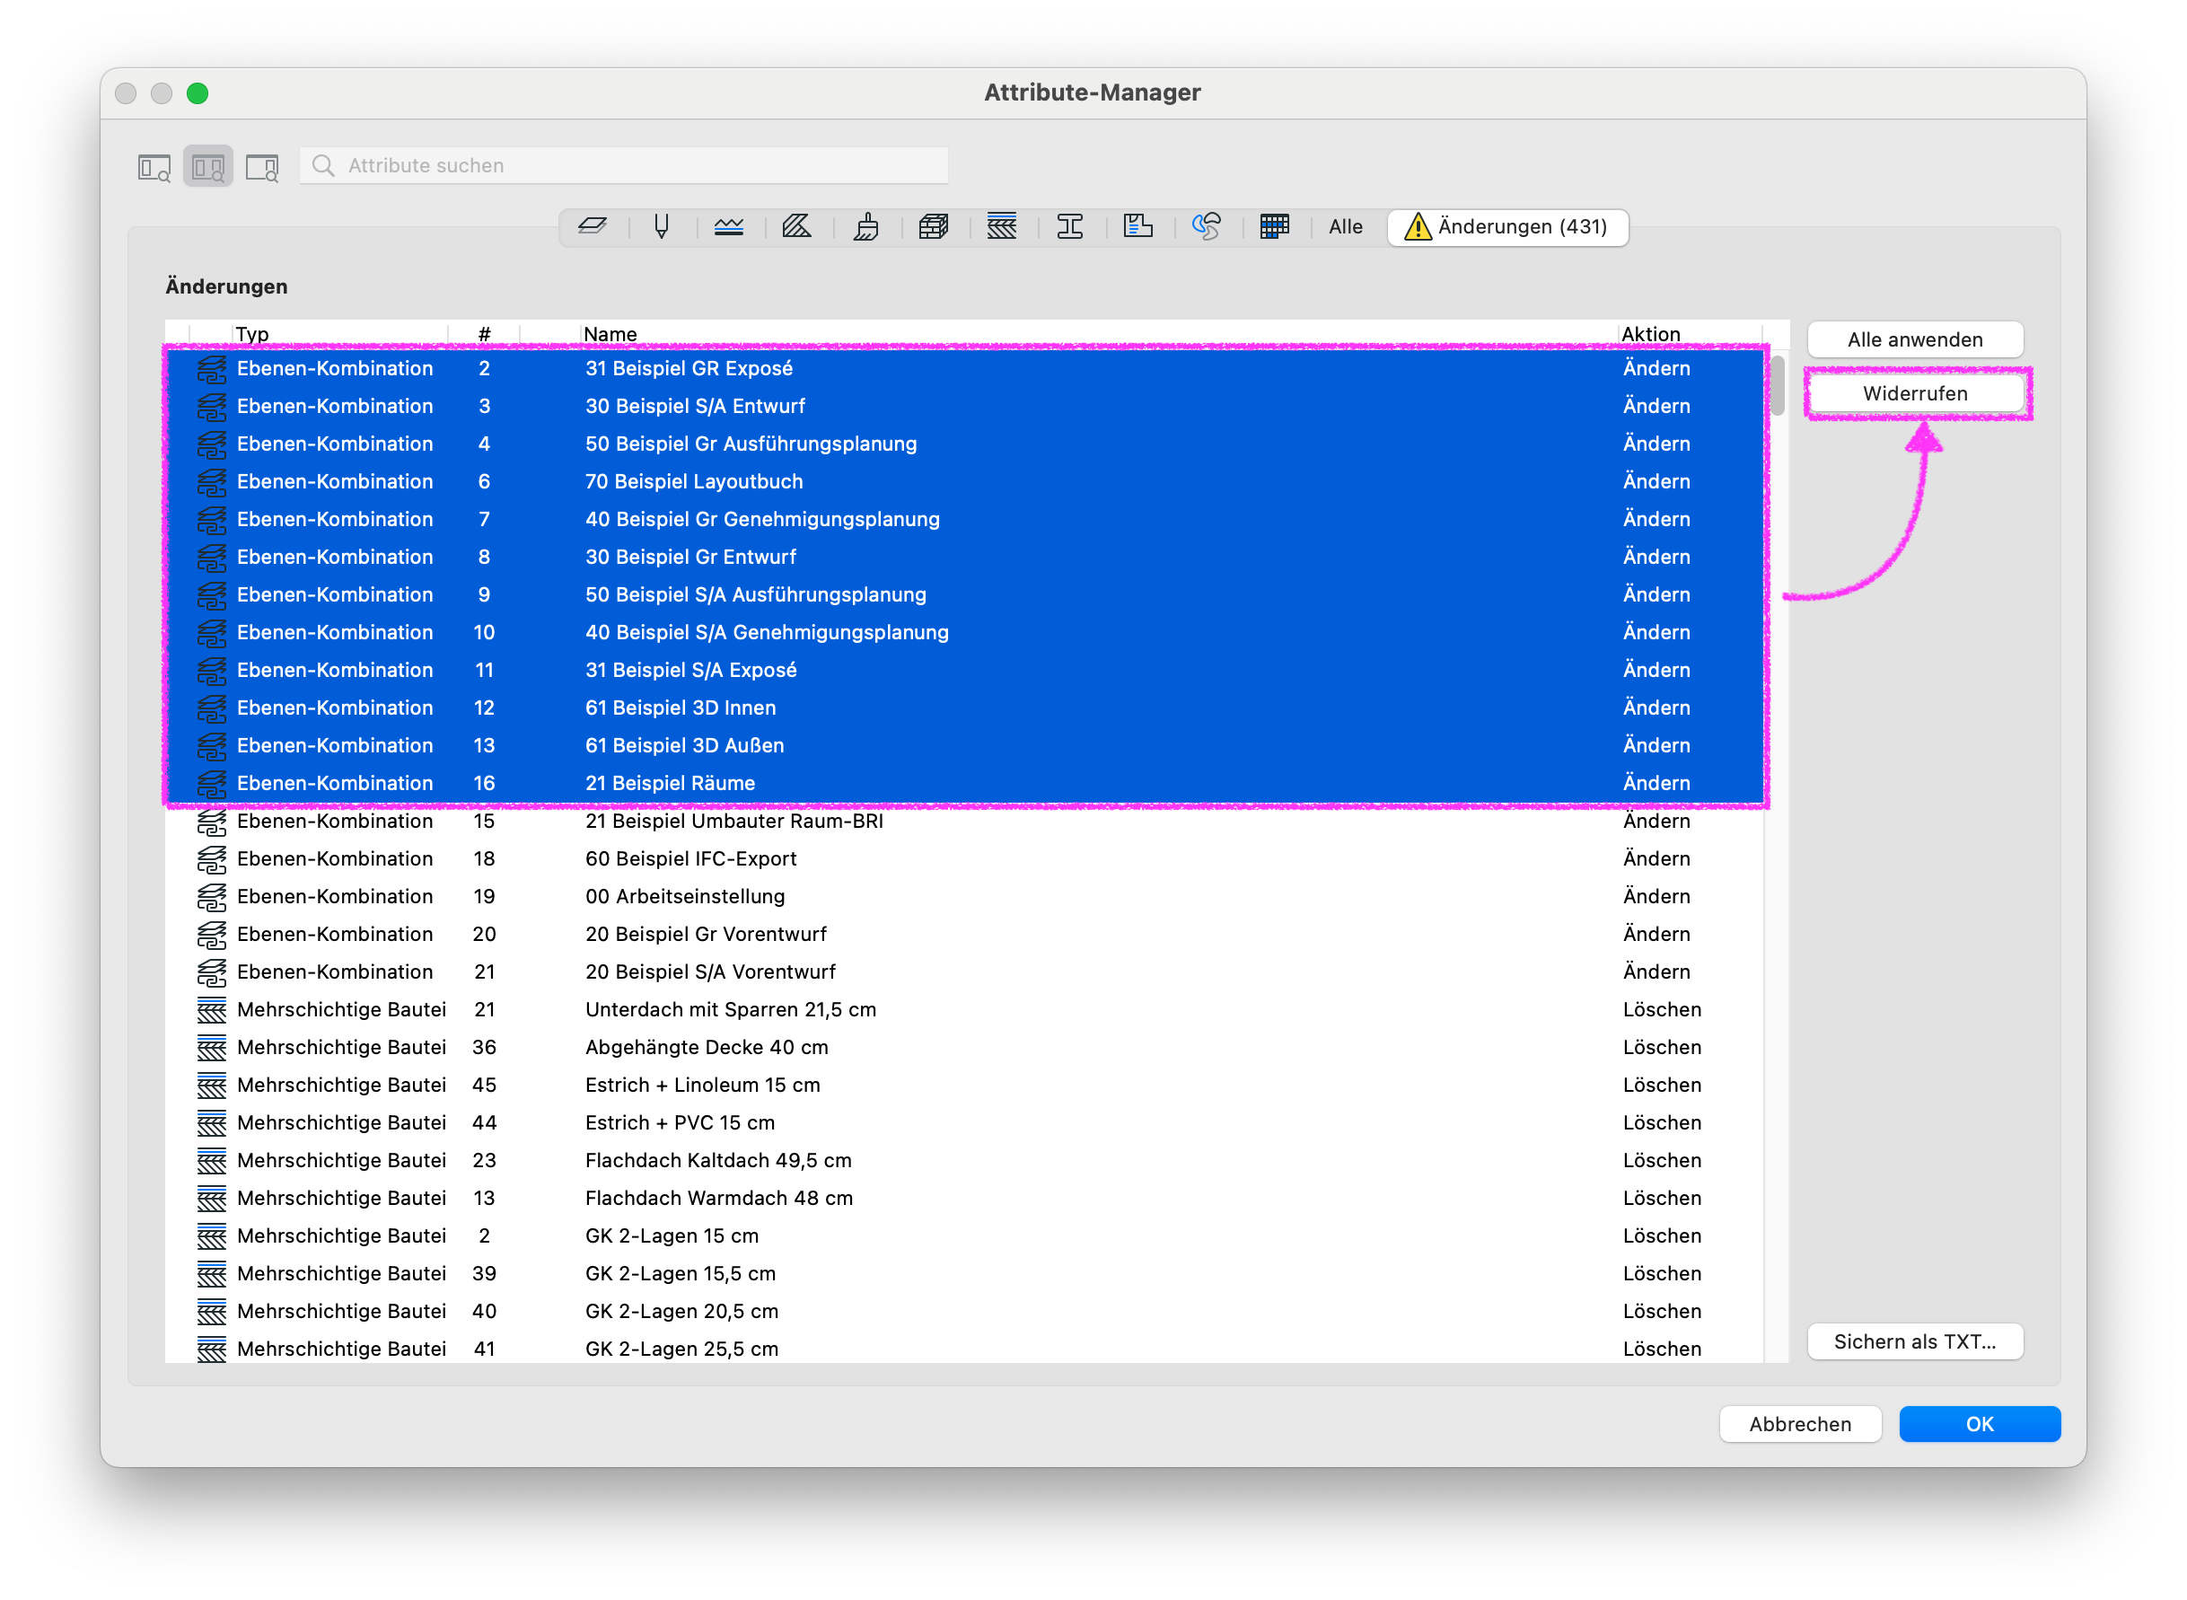2187x1600 pixels.
Task: Select row 50 Beispiel S/A Ausführungsplanung
Action: tap(965, 595)
